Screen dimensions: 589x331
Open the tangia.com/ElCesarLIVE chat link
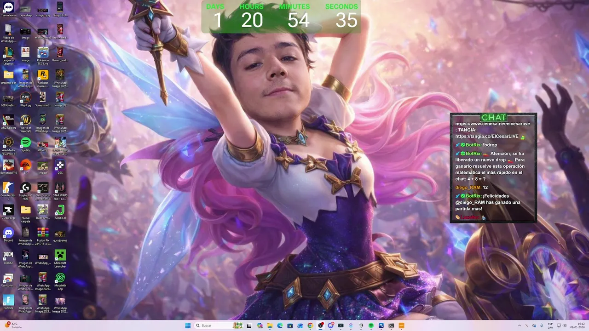487,137
